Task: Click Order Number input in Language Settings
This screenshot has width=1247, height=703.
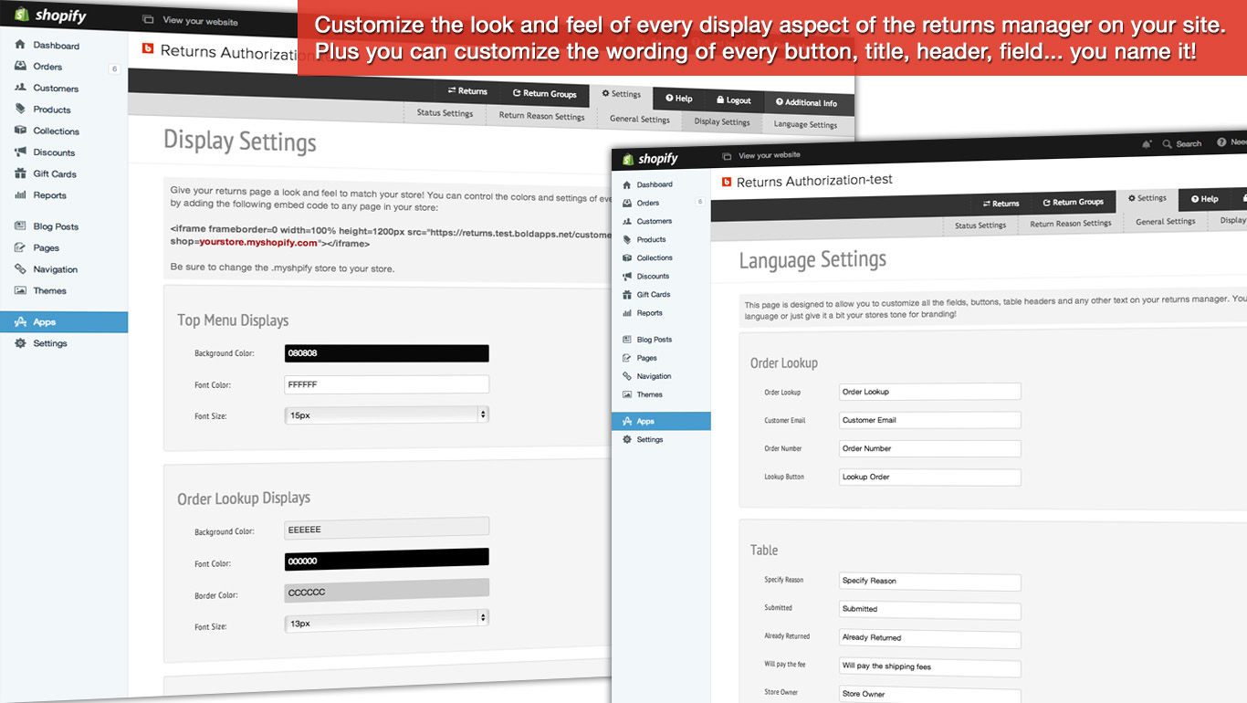Action: [929, 448]
